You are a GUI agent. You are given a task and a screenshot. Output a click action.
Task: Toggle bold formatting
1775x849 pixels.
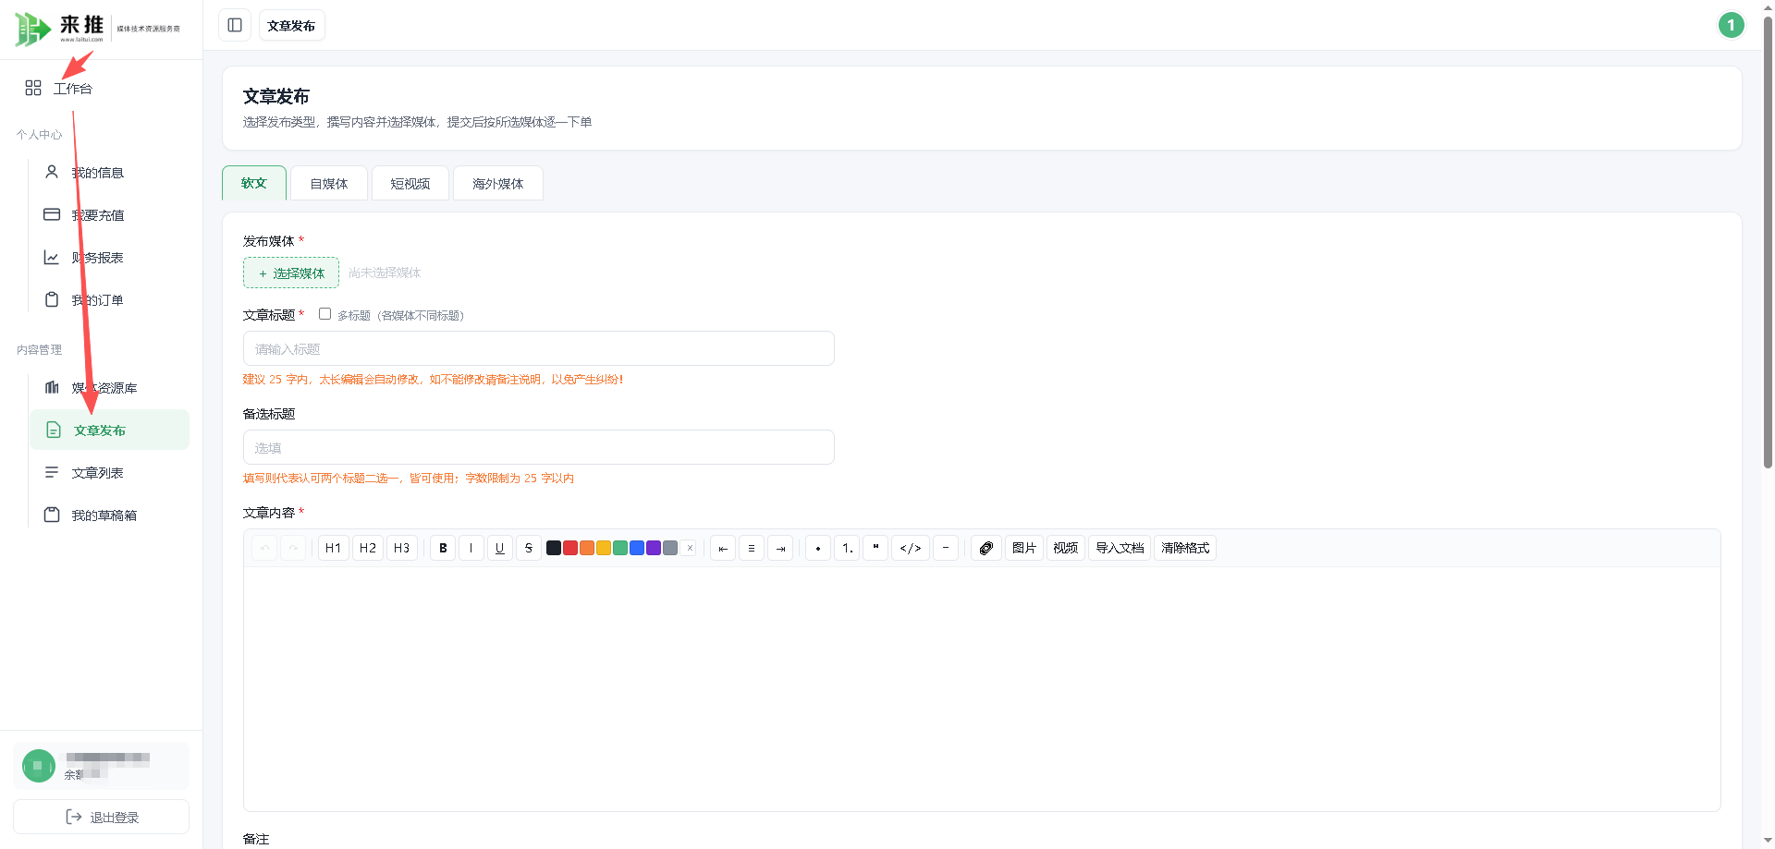tap(443, 548)
